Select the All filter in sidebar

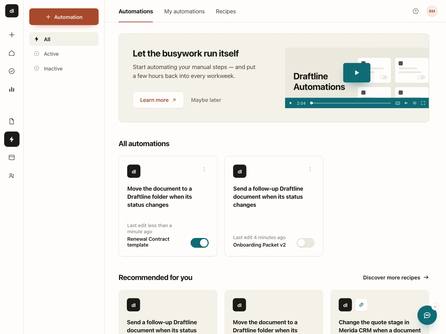point(64,39)
